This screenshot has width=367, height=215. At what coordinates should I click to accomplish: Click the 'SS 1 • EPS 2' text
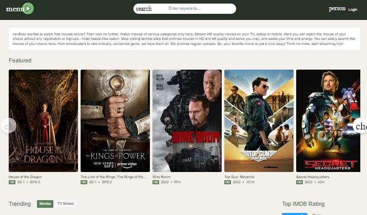tap(101, 182)
